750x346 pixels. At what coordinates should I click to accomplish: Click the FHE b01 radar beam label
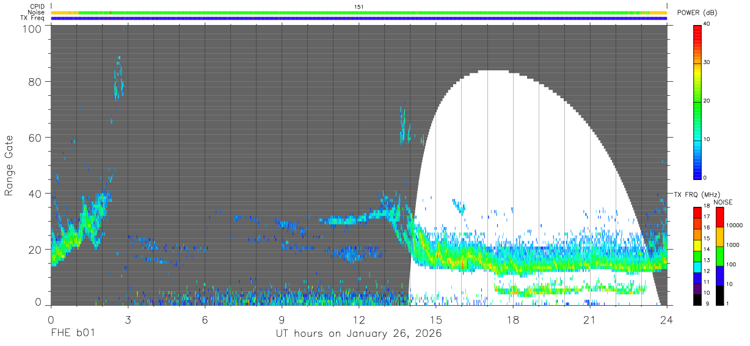point(72,334)
